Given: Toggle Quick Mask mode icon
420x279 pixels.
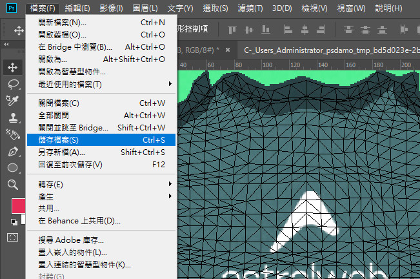Looking at the screenshot, I should pyautogui.click(x=12, y=237).
